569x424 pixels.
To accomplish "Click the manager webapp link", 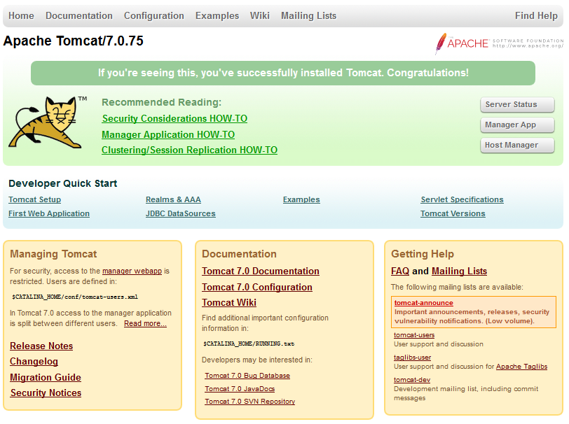I will (x=132, y=271).
